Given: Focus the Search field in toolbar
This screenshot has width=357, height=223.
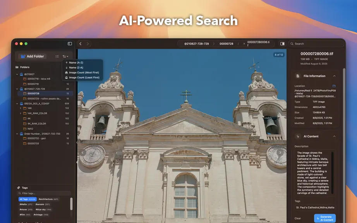Looking at the screenshot, I should 316,44.
